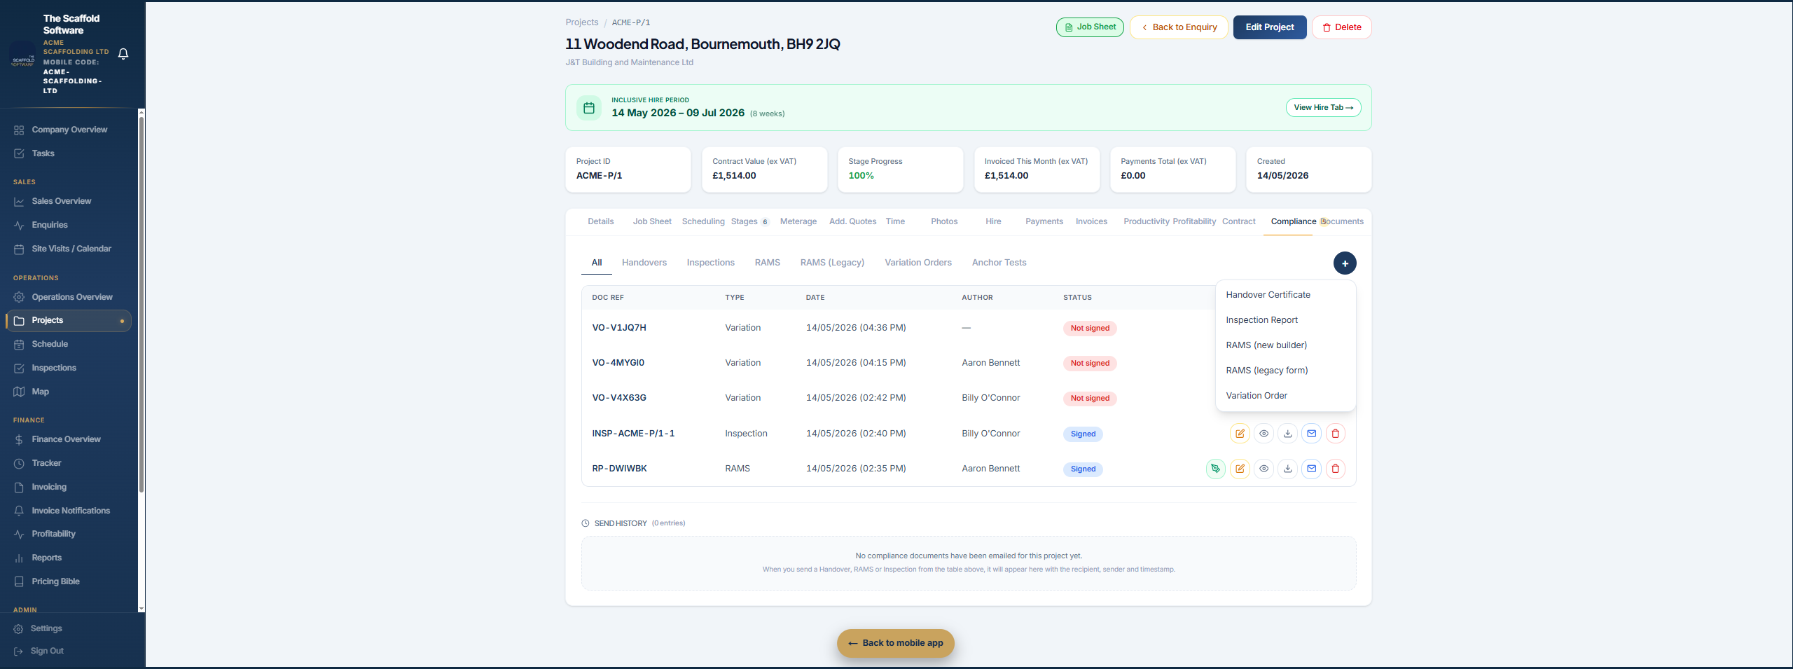Click the Signed status badge for RP-DWIWBK
Screen dimensions: 1793x669
coord(1082,469)
